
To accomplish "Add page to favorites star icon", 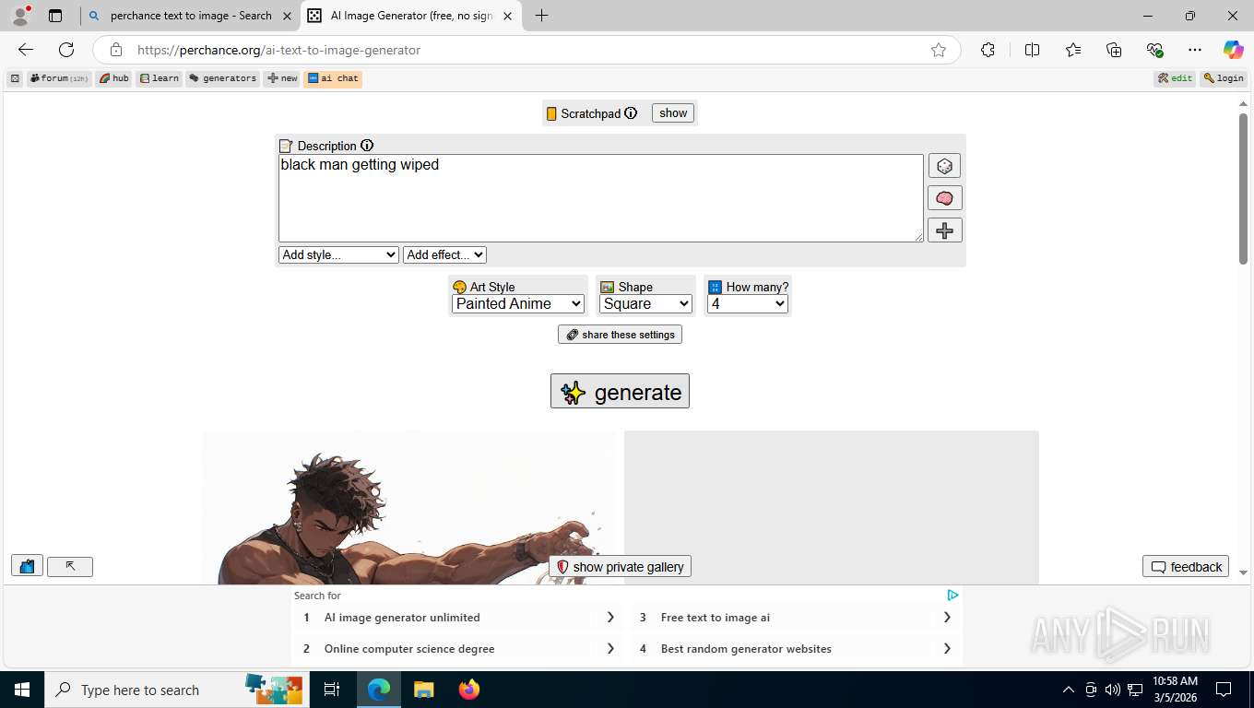I will 939,50.
